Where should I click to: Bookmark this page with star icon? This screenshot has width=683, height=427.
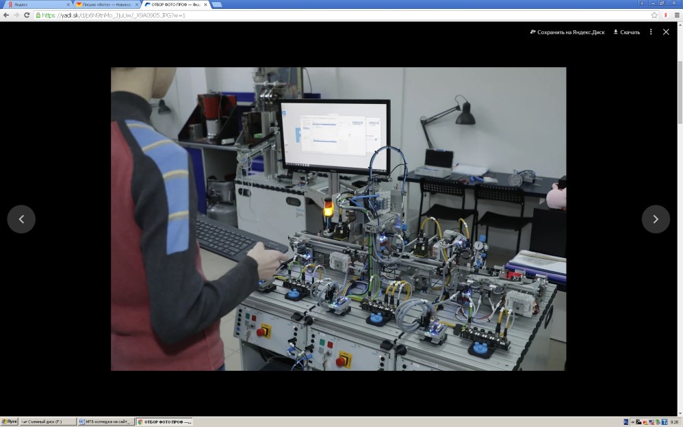pyautogui.click(x=654, y=15)
